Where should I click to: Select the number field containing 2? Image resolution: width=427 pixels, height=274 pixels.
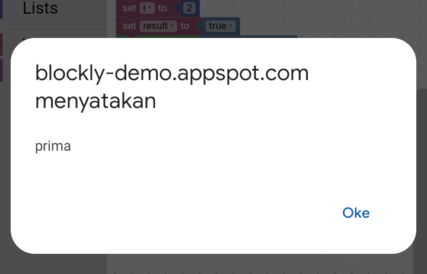tap(189, 8)
